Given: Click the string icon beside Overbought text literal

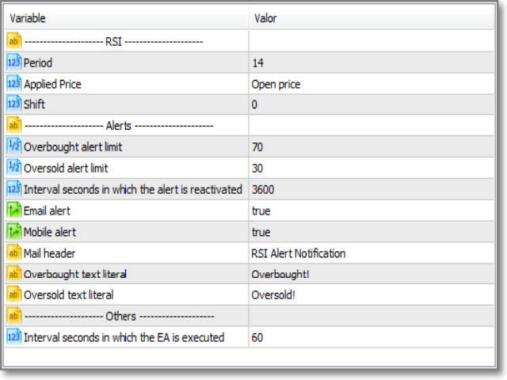Looking at the screenshot, I should coord(13,274).
